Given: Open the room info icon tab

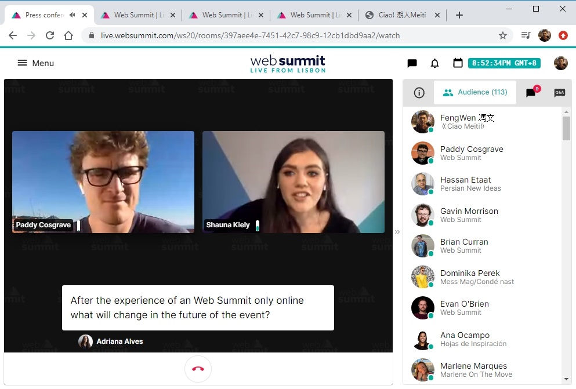Looking at the screenshot, I should [419, 93].
